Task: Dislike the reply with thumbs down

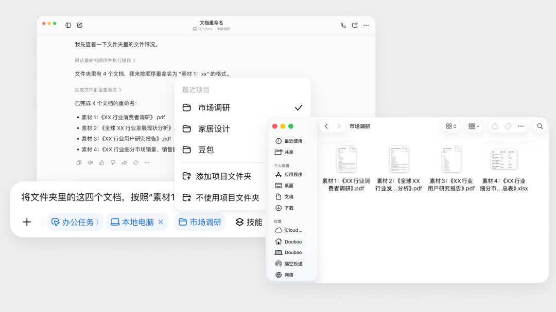Action: coord(113,162)
